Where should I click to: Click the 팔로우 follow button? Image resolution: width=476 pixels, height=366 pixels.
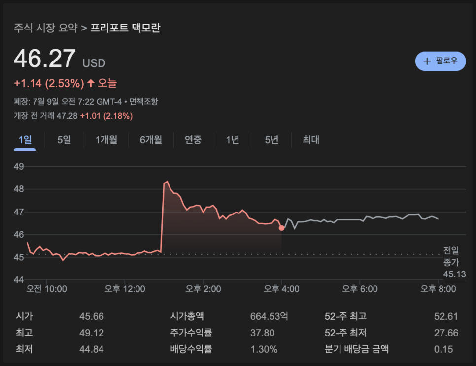point(440,61)
